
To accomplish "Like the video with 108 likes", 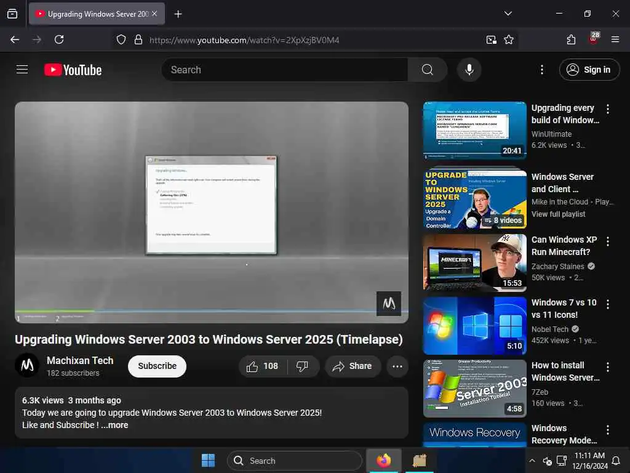I will coord(263,366).
